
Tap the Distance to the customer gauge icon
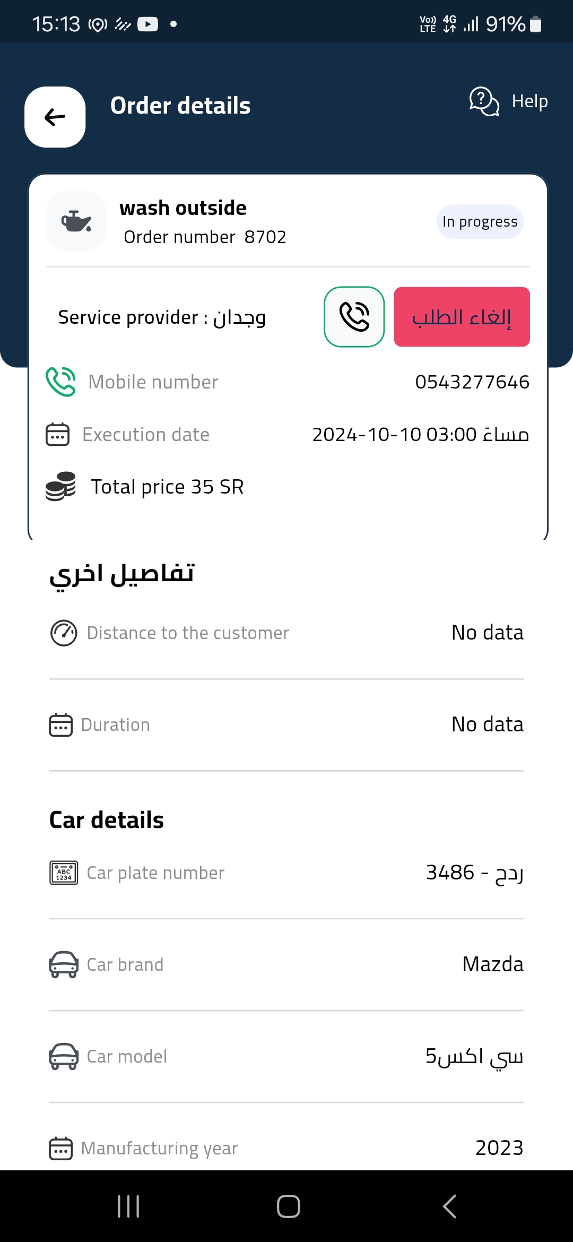click(64, 633)
